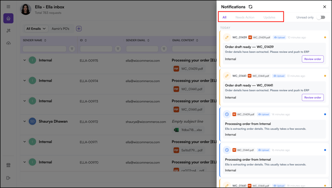Expand row ELLA-00975
Image resolution: width=332 pixels, height=188 pixels.
[x=25, y=60]
